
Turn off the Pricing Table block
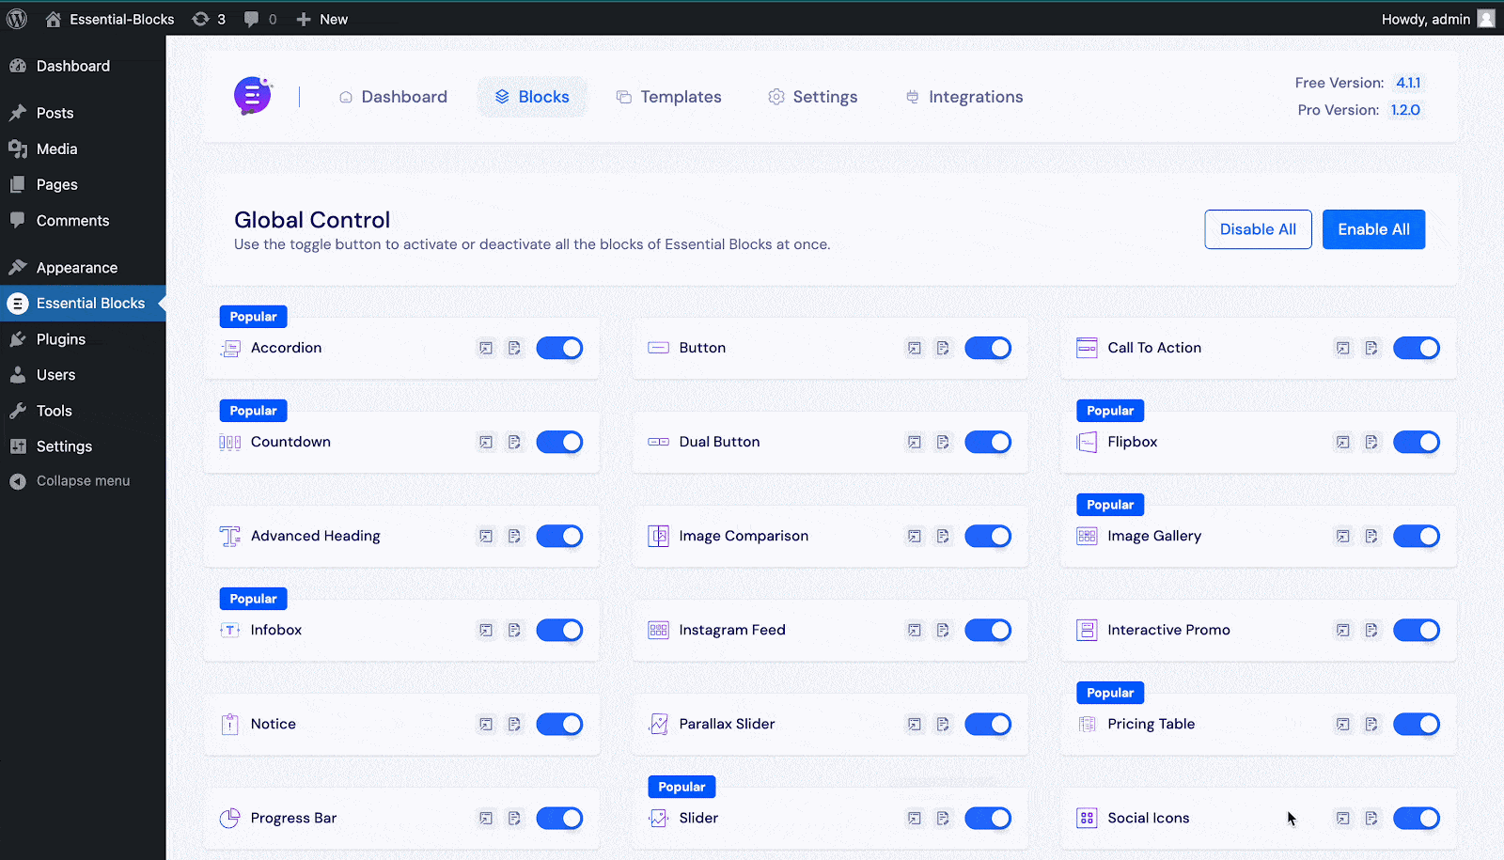click(x=1417, y=724)
